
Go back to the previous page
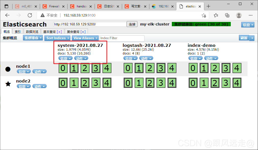point(7,15)
